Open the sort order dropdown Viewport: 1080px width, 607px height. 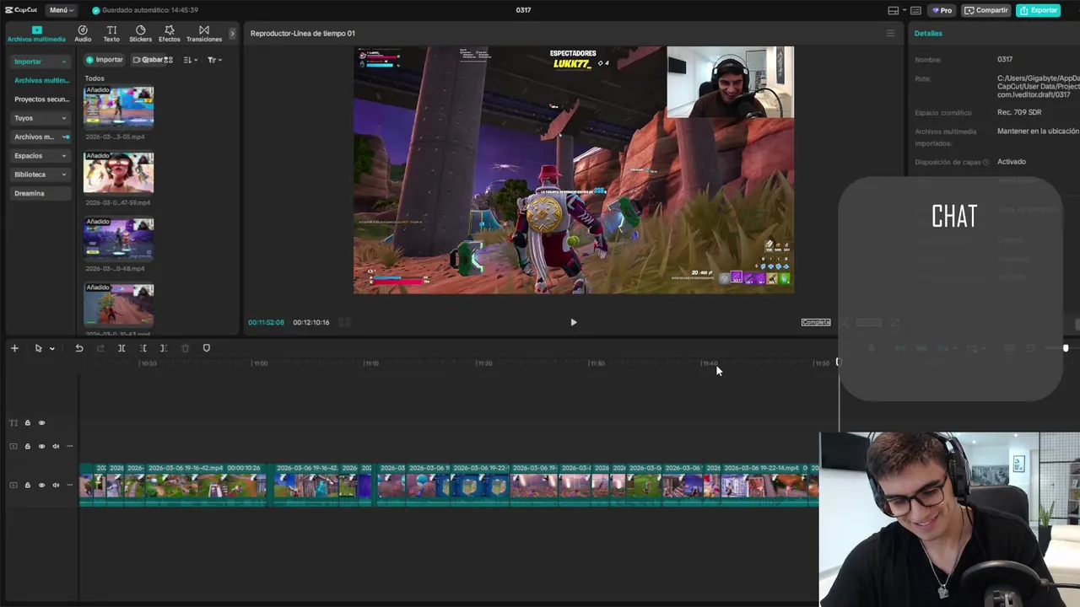click(191, 60)
